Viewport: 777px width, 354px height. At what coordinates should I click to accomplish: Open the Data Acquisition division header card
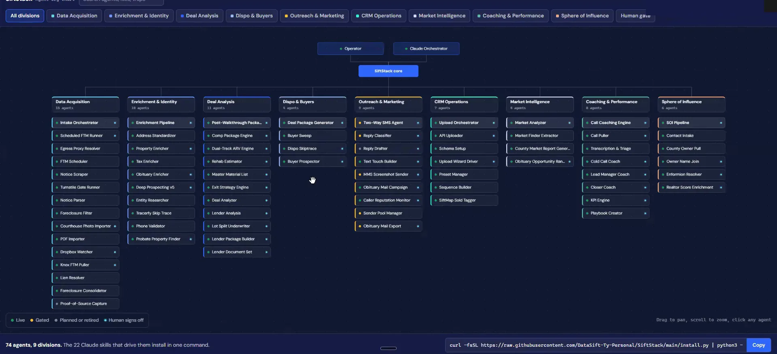tap(85, 105)
